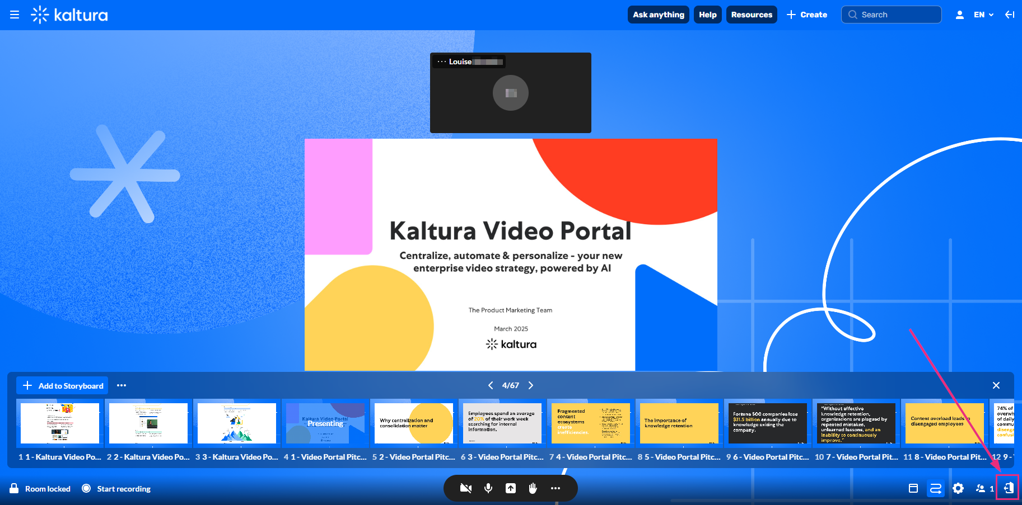Image resolution: width=1022 pixels, height=505 pixels.
Task: Raise your hand
Action: (533, 488)
